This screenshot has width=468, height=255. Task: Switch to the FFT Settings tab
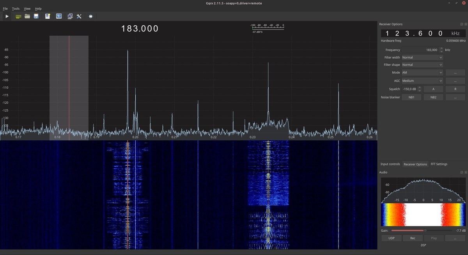(439, 164)
